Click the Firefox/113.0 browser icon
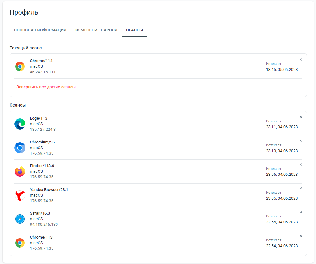Viewport: 316px width, 264px height. 20,171
